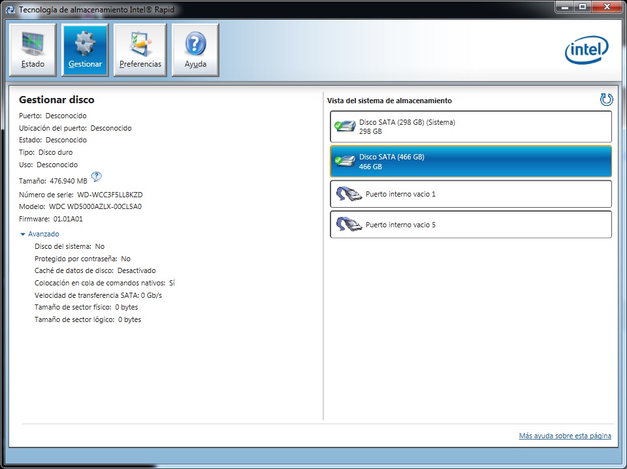
Task: Click the empty port 5 cable icon
Action: [349, 225]
